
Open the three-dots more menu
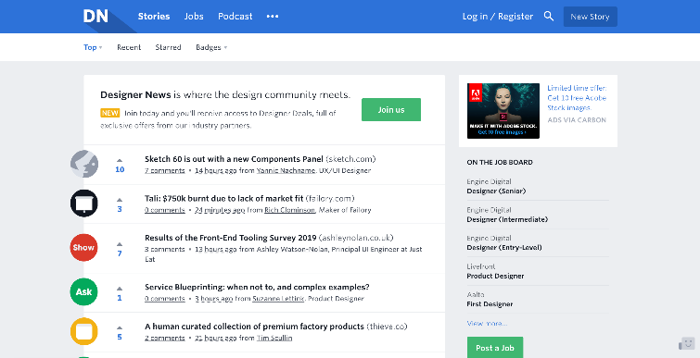coord(273,17)
